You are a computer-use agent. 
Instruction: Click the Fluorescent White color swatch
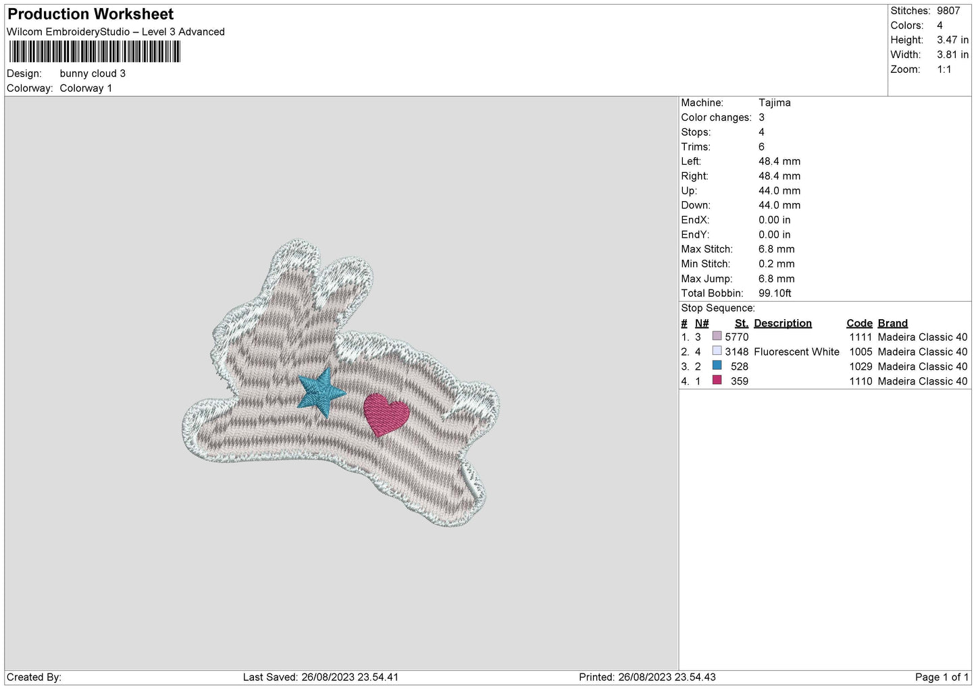(717, 351)
